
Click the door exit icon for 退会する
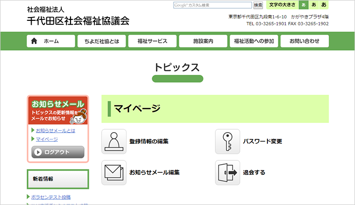[x=228, y=172]
